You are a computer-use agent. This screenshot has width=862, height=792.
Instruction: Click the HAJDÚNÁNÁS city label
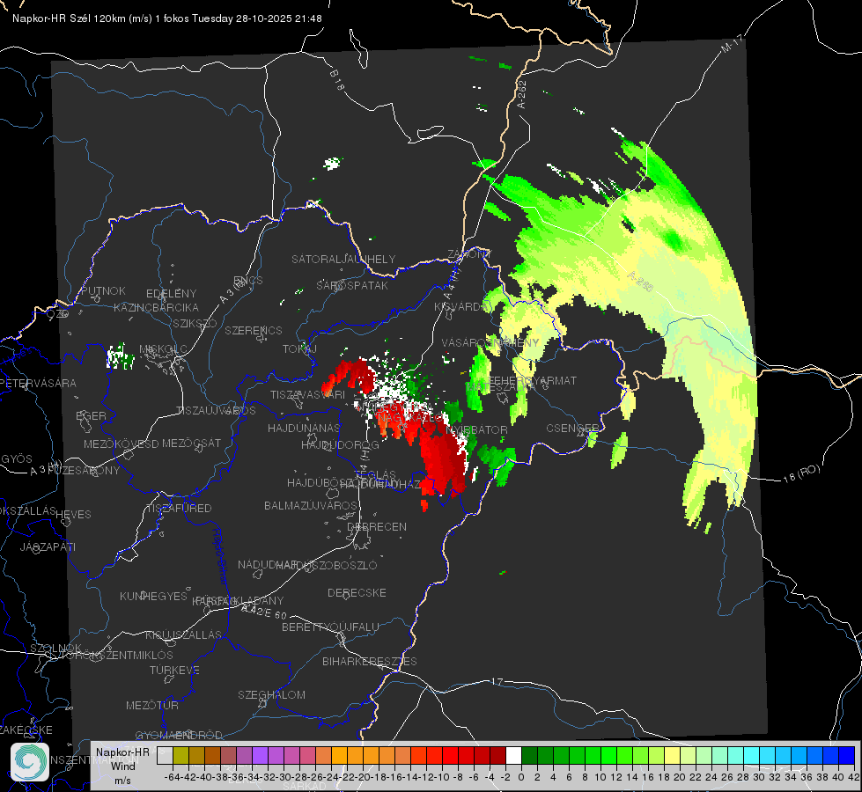[304, 428]
